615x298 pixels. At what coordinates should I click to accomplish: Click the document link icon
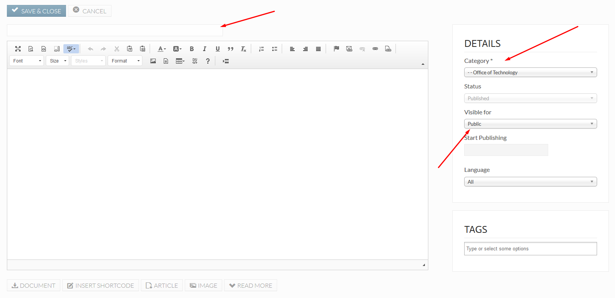388,49
